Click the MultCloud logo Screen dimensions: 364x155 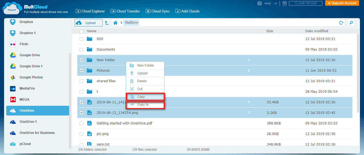tap(35, 8)
